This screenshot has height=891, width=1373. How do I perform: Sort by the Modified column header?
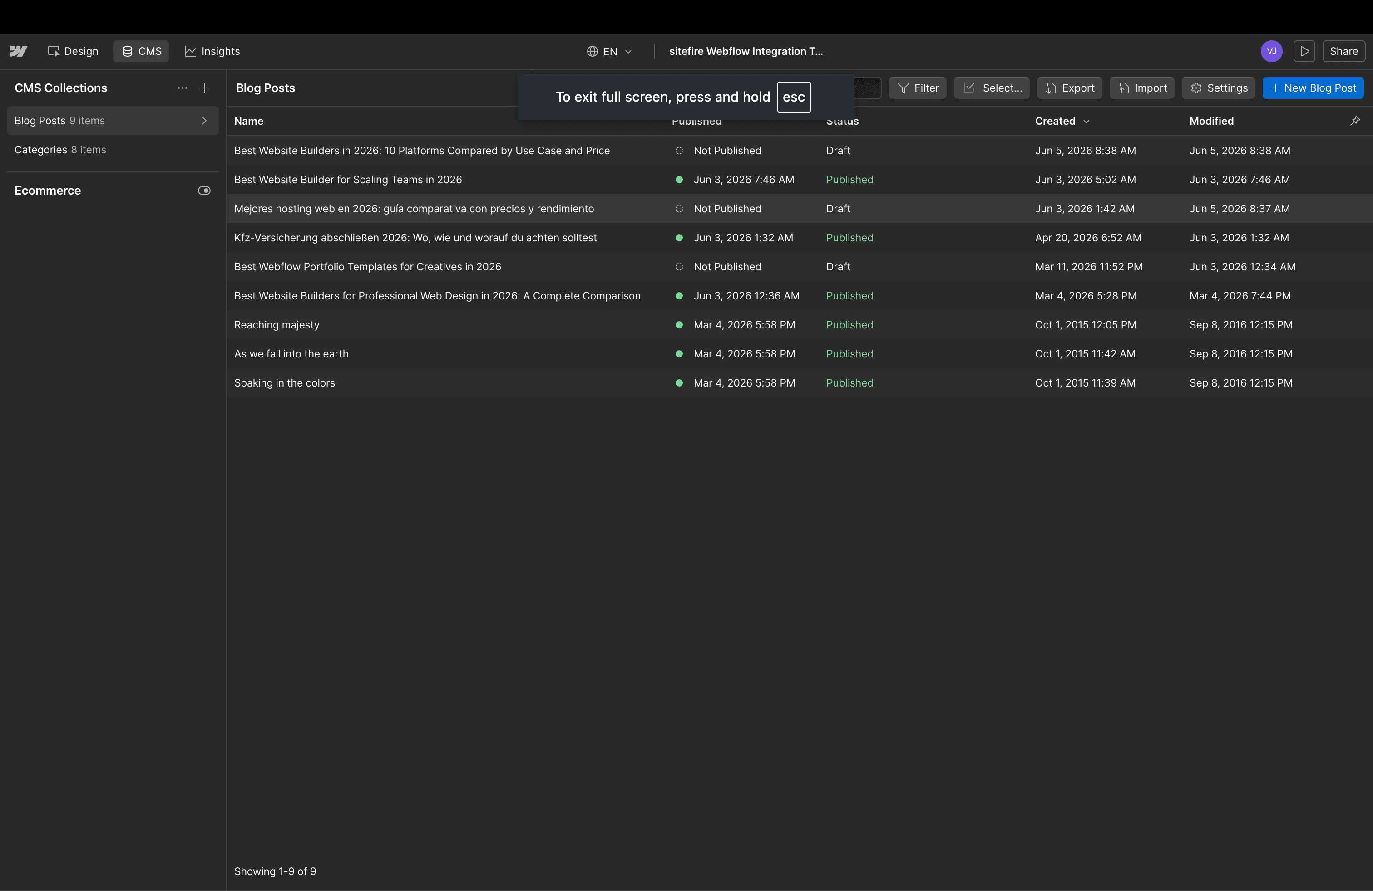[x=1211, y=121]
